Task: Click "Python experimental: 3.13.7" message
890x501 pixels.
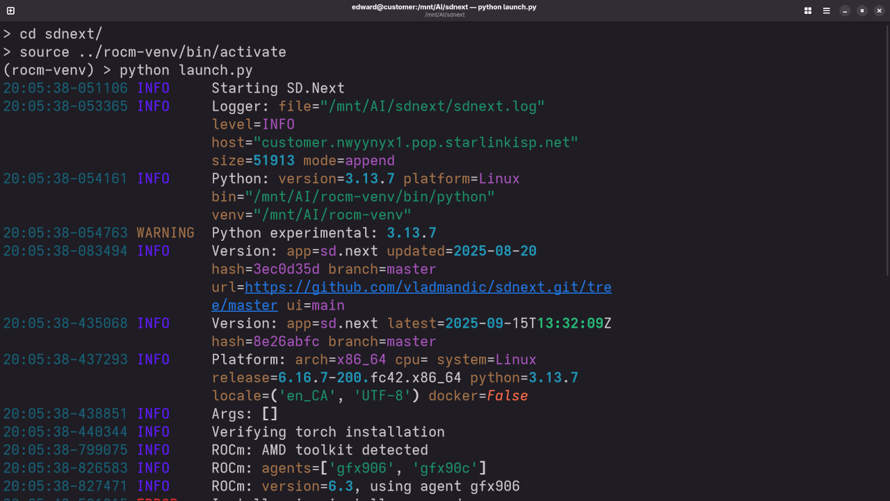Action: [324, 233]
